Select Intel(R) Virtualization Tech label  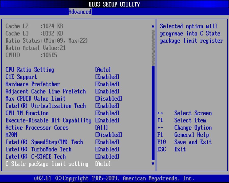tap(46, 106)
